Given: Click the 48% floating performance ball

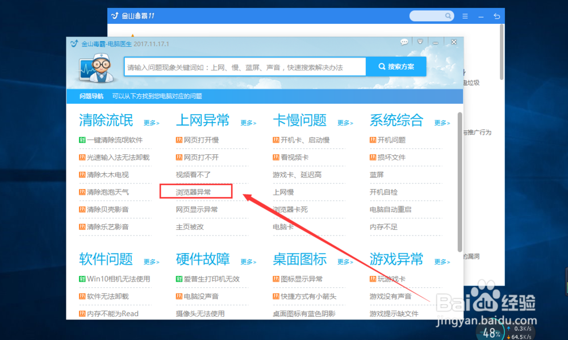Looking at the screenshot, I should (491, 331).
